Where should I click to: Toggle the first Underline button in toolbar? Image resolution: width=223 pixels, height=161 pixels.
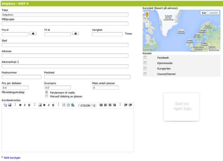(x=29, y=105)
